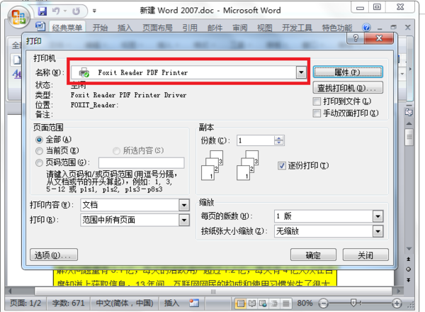Image resolution: width=425 pixels, height=312 pixels.
Task: Click word count 字数: 671 in status bar
Action: pyautogui.click(x=68, y=303)
